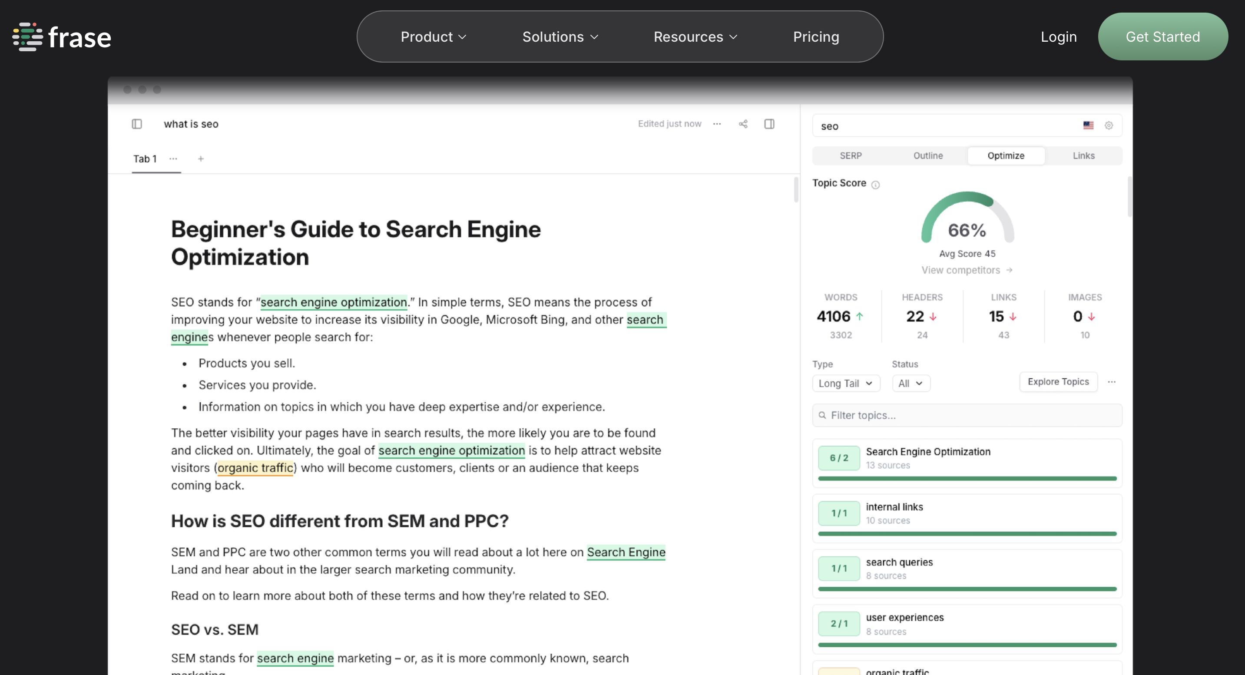The width and height of the screenshot is (1245, 675).
Task: Select the search queries topic
Action: pyautogui.click(x=967, y=573)
